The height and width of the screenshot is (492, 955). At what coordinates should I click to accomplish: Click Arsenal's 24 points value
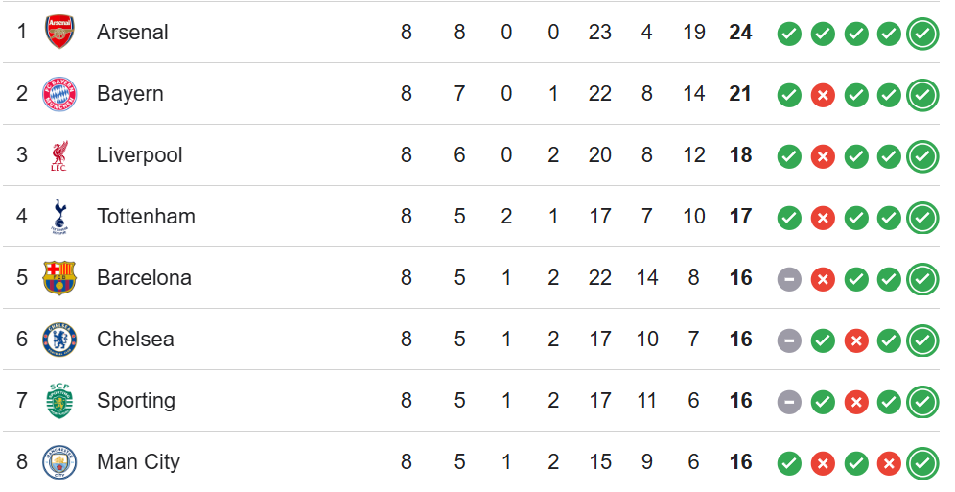coord(740,33)
